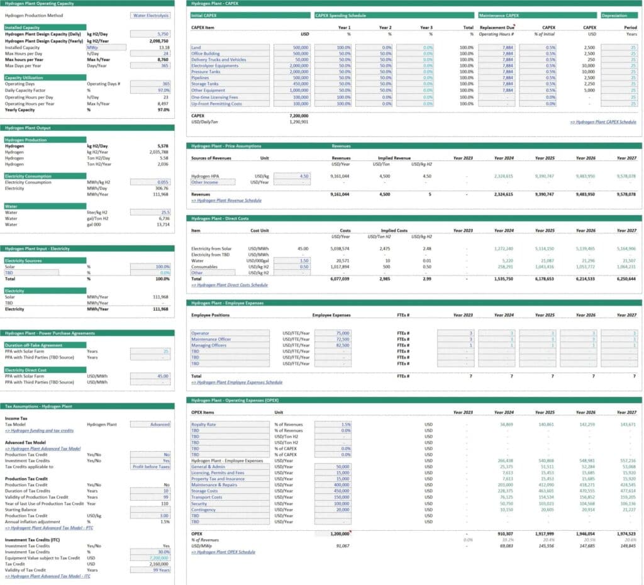The image size is (644, 585).
Task: Click the Hydrogen funding and tax credits link
Action: click(x=39, y=430)
